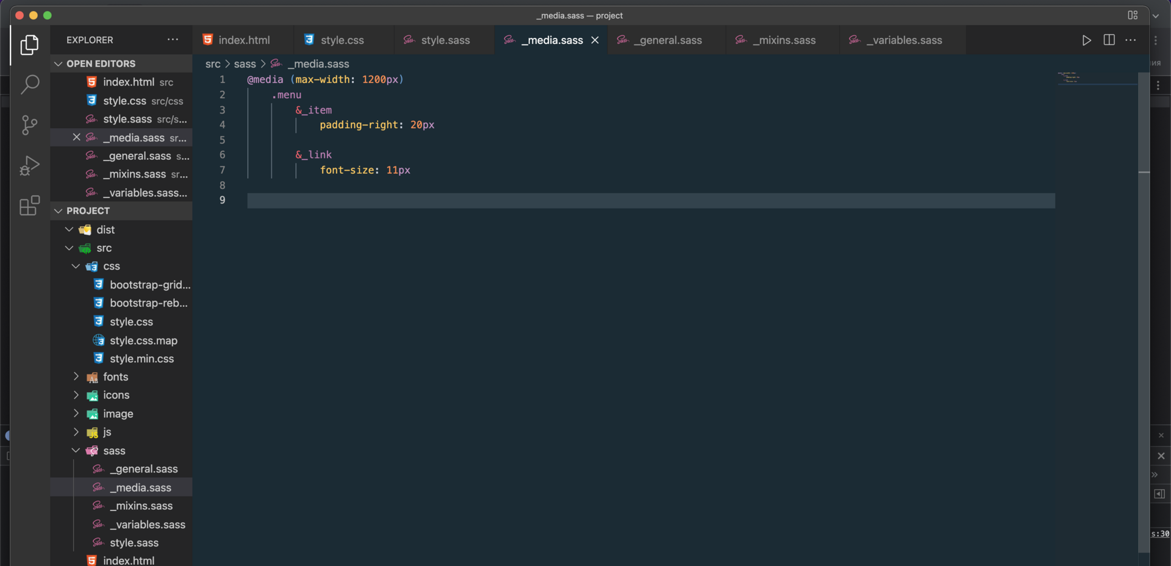Select _media.sass in sass folder
Screen dimensions: 1171x566
click(x=121, y=487)
